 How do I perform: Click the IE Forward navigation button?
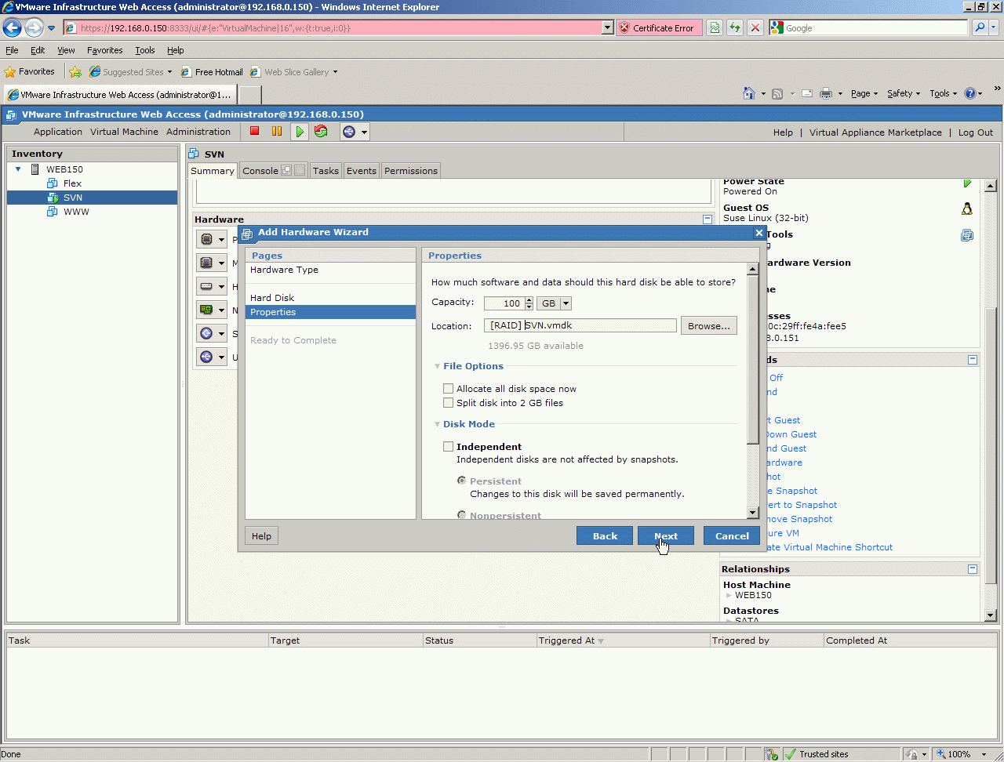(34, 28)
